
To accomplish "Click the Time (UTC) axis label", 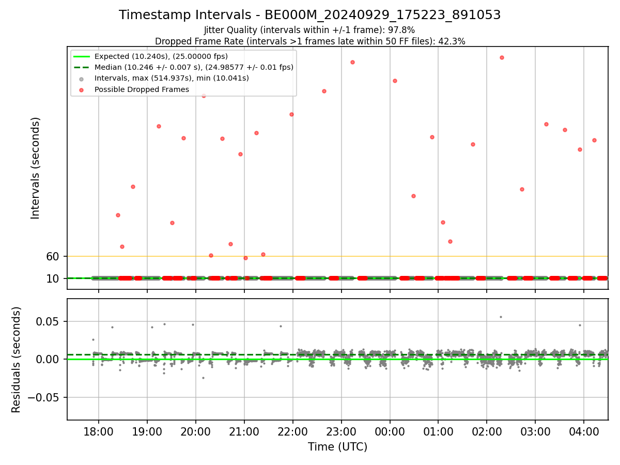I will pyautogui.click(x=337, y=447).
